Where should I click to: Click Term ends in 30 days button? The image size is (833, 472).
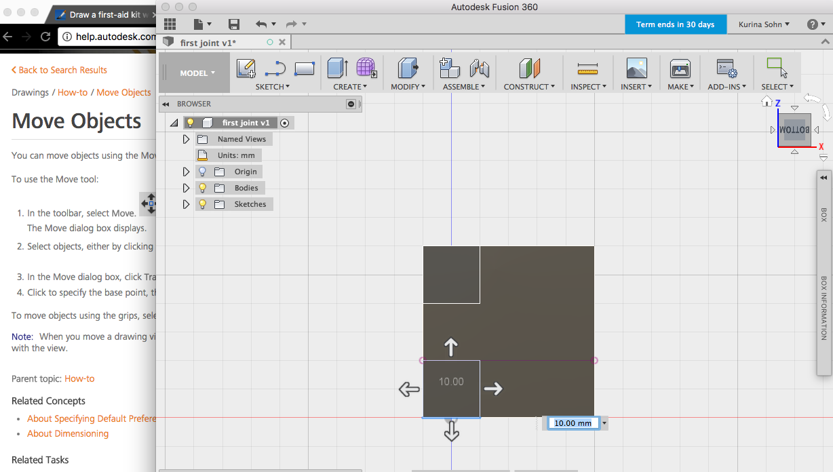tap(675, 24)
